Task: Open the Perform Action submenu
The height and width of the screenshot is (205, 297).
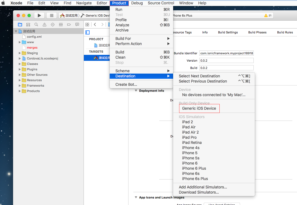Action: coord(141,44)
